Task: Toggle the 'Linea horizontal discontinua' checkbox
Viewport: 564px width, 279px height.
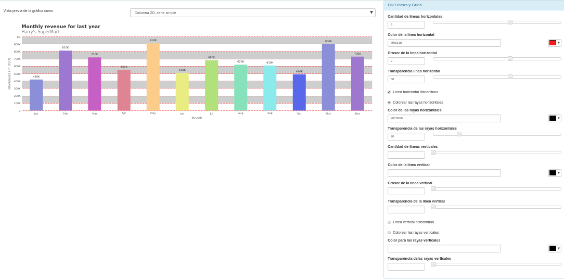Action: pyautogui.click(x=389, y=92)
